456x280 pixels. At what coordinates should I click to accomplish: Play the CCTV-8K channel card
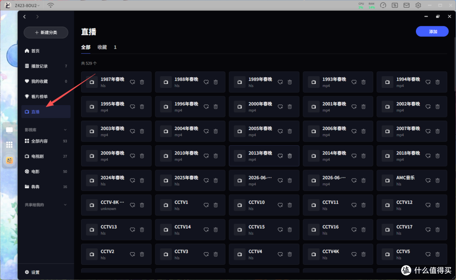tap(117, 205)
